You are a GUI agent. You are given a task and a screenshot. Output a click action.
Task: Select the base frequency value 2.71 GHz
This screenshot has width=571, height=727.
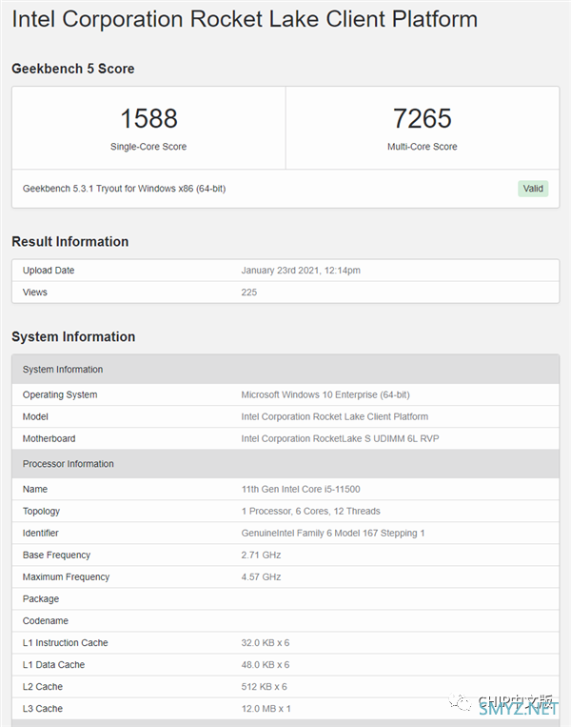click(x=261, y=555)
